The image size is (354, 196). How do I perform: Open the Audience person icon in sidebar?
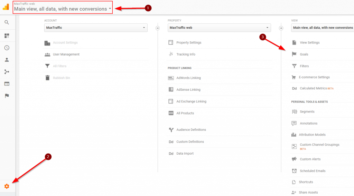click(7, 60)
